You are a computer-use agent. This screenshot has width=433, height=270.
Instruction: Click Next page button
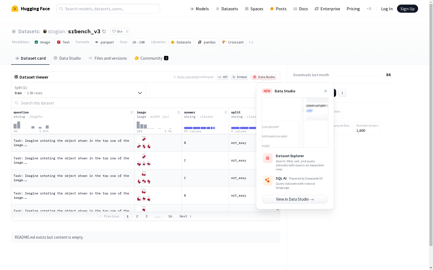click(186, 216)
